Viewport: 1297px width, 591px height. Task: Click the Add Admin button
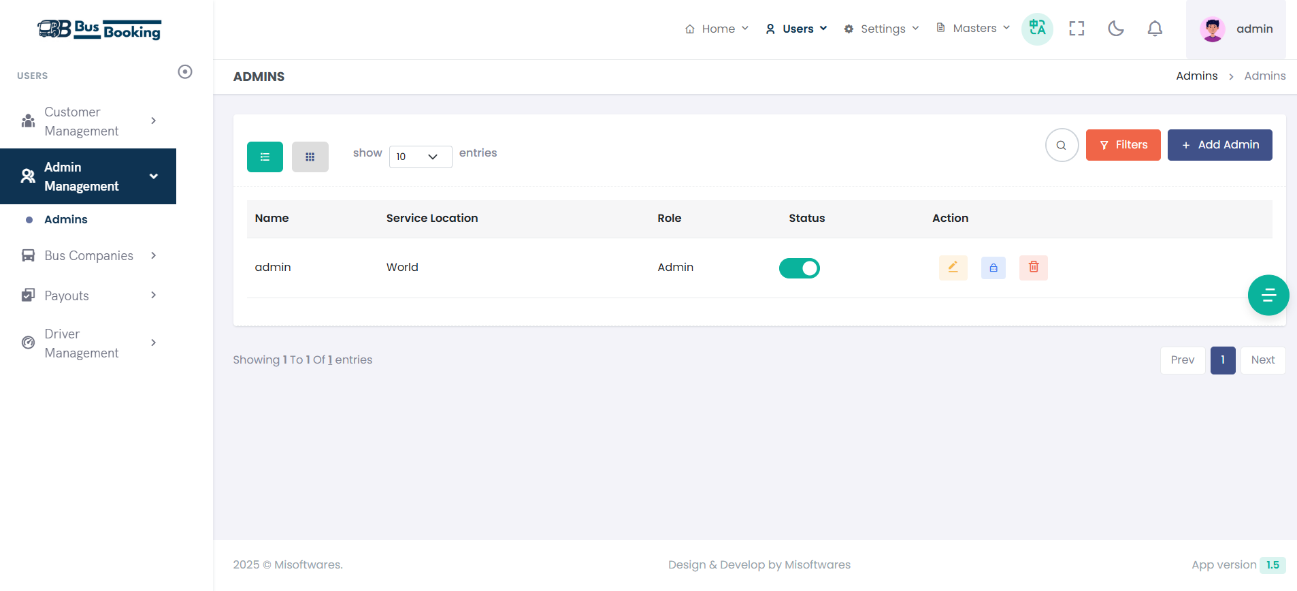click(x=1220, y=145)
